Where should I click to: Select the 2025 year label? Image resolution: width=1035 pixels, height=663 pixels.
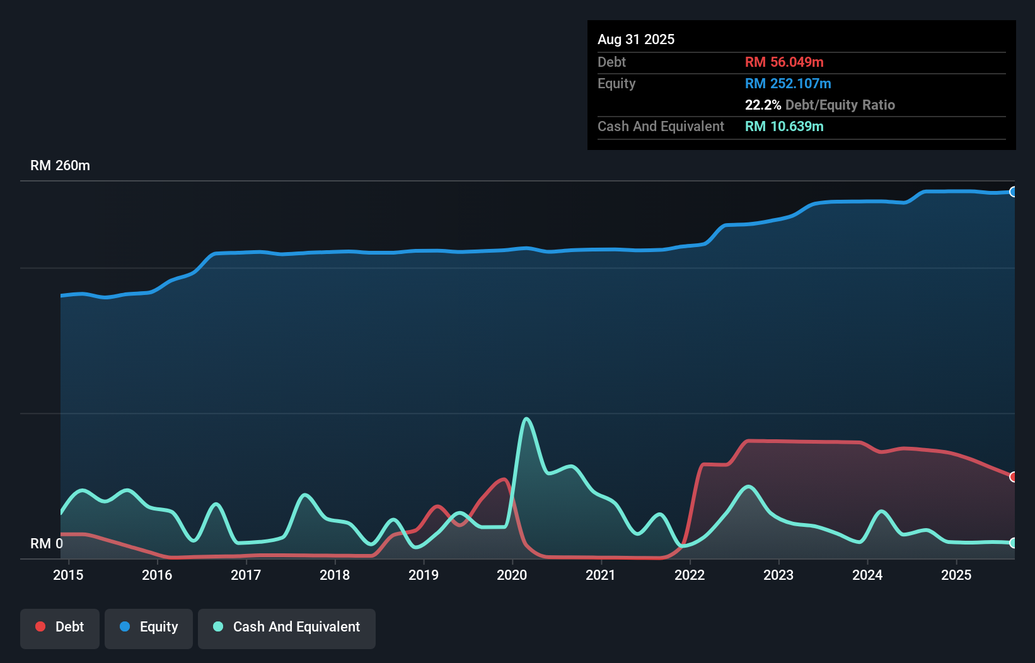[x=957, y=575]
